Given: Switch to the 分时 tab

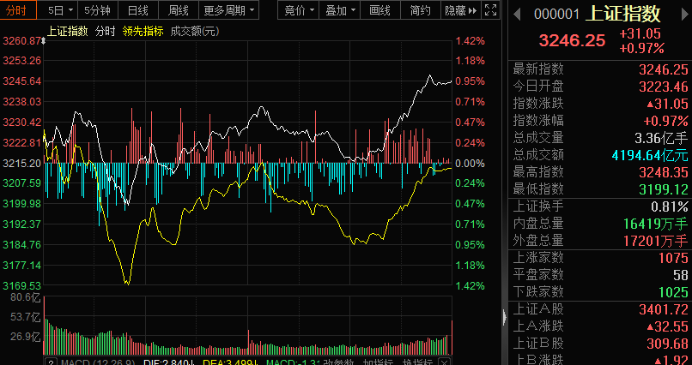Looking at the screenshot, I should pos(16,10).
